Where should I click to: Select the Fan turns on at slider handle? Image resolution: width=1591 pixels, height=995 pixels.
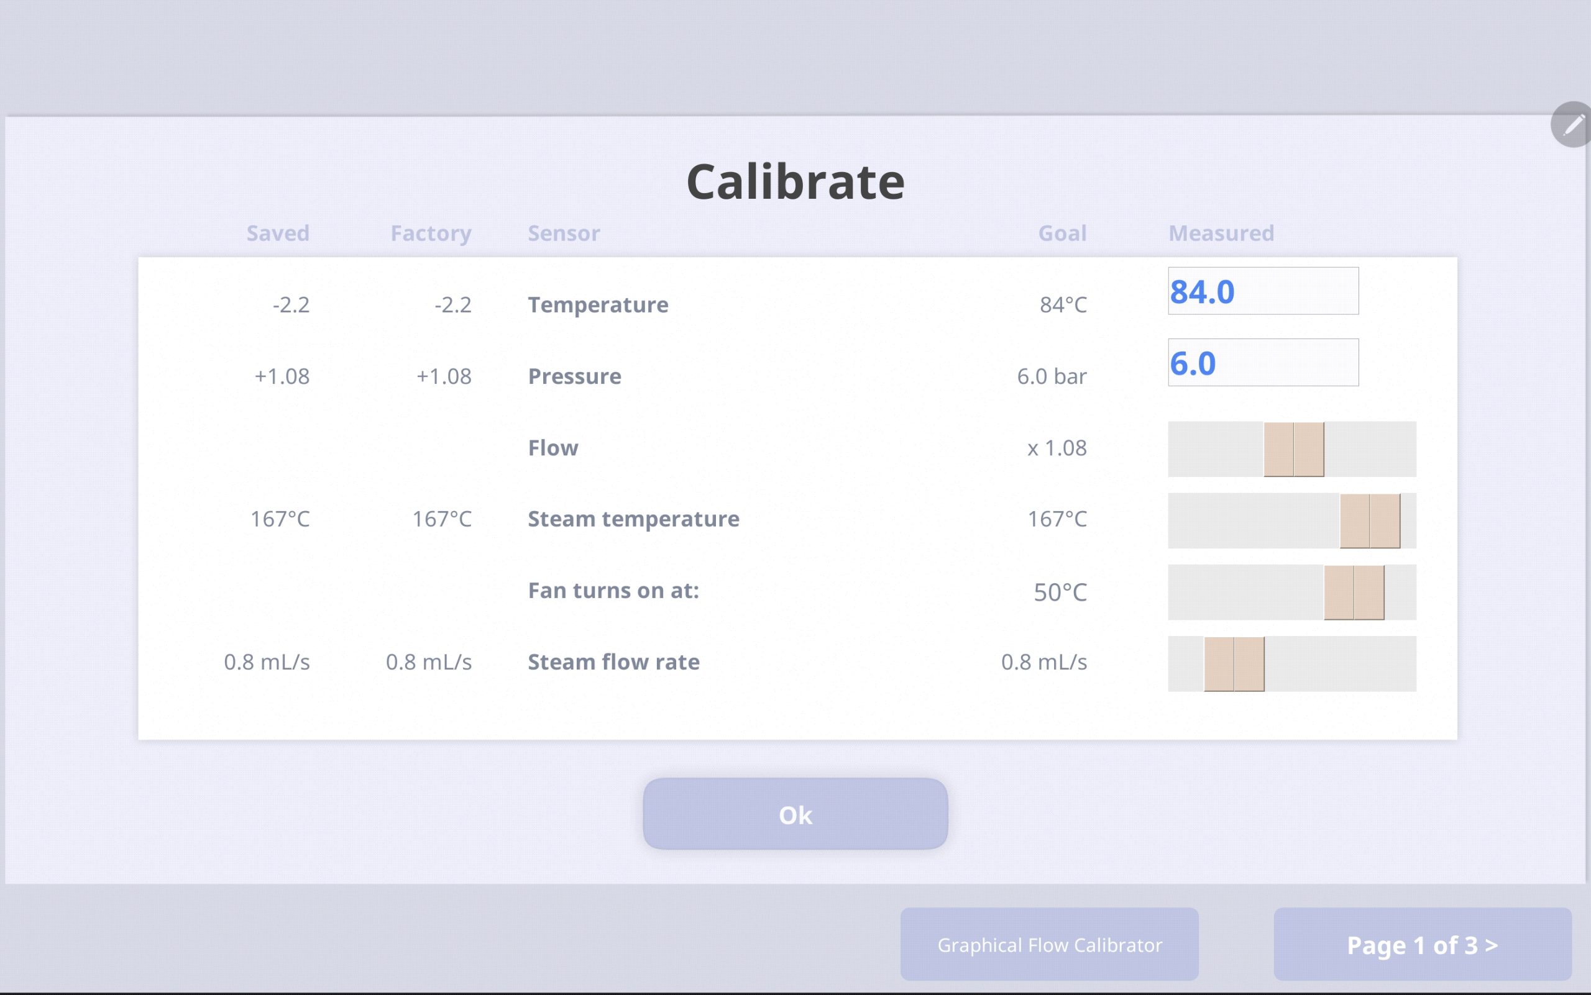[x=1354, y=593]
